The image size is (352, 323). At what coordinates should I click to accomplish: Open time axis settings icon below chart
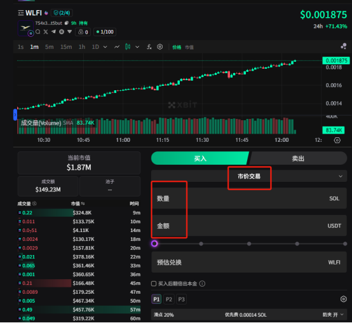(337, 140)
